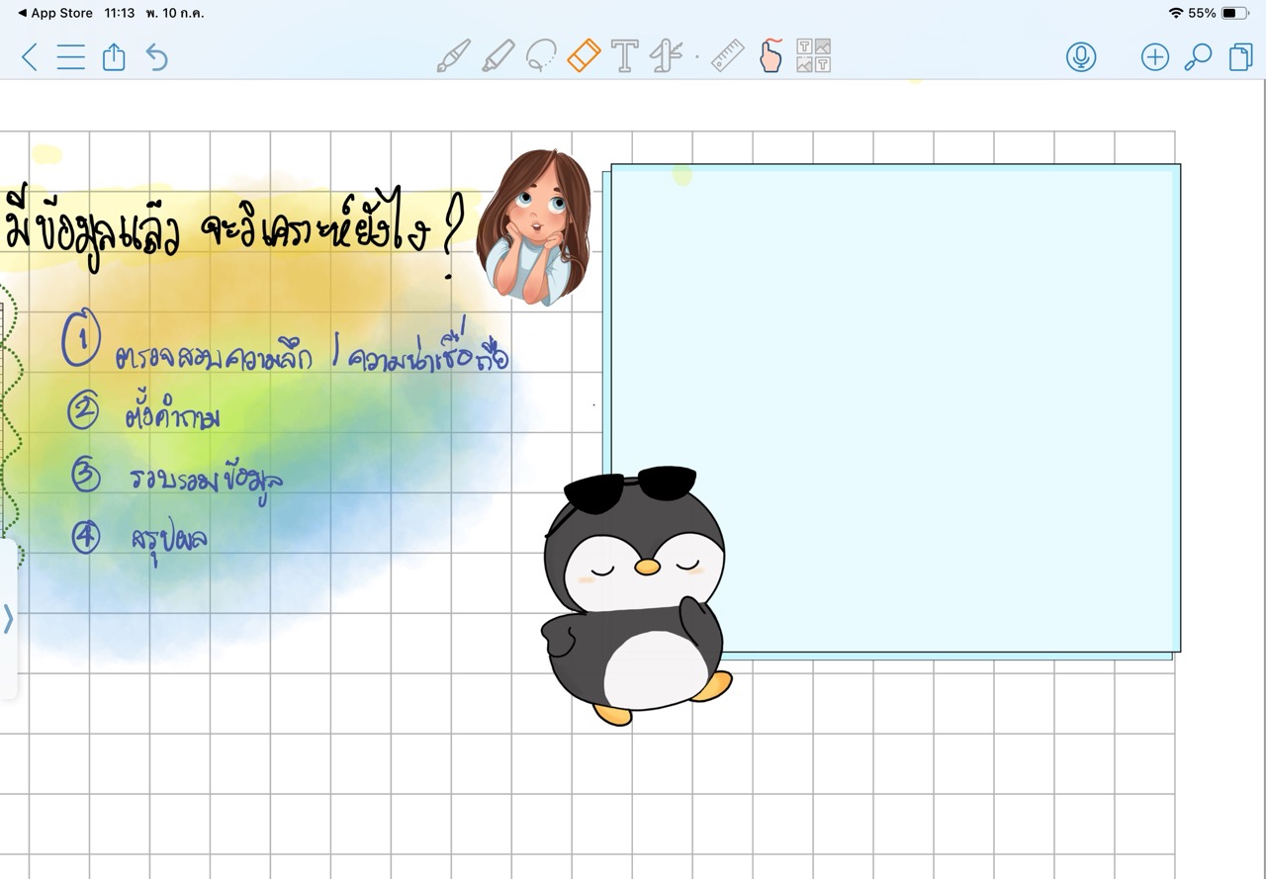Open the hamburger menu list
Screen dimensions: 1266x879
(70, 57)
